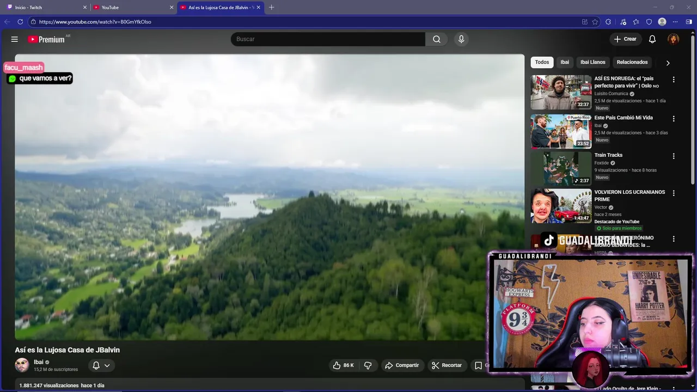Open options menu for Este País Cambió Mi Vida

[x=674, y=119]
